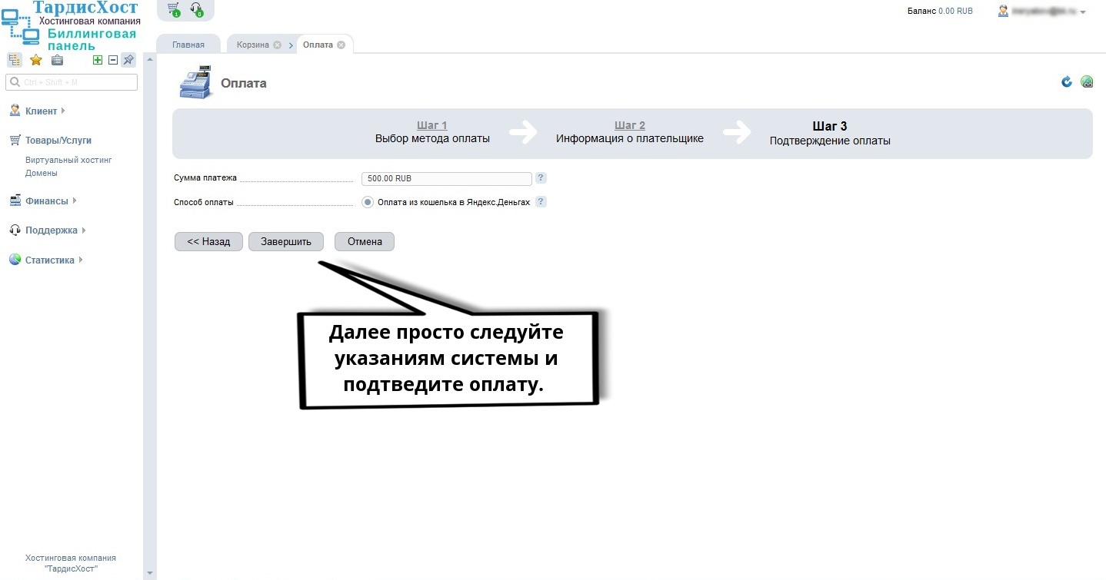Click the Завершить button

point(286,241)
